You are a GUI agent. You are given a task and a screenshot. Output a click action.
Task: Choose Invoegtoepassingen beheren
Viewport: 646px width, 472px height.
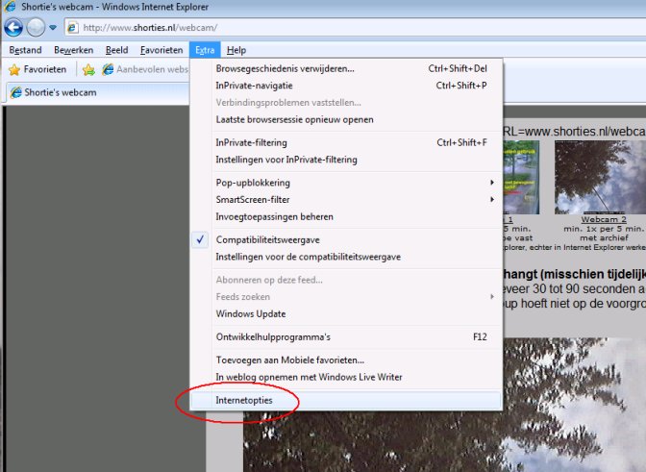pos(346,216)
